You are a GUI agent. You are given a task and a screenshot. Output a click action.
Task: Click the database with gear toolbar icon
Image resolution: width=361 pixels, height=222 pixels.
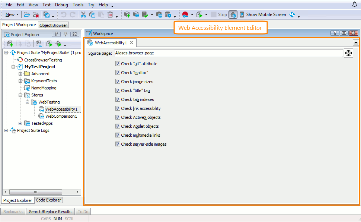pos(168,15)
